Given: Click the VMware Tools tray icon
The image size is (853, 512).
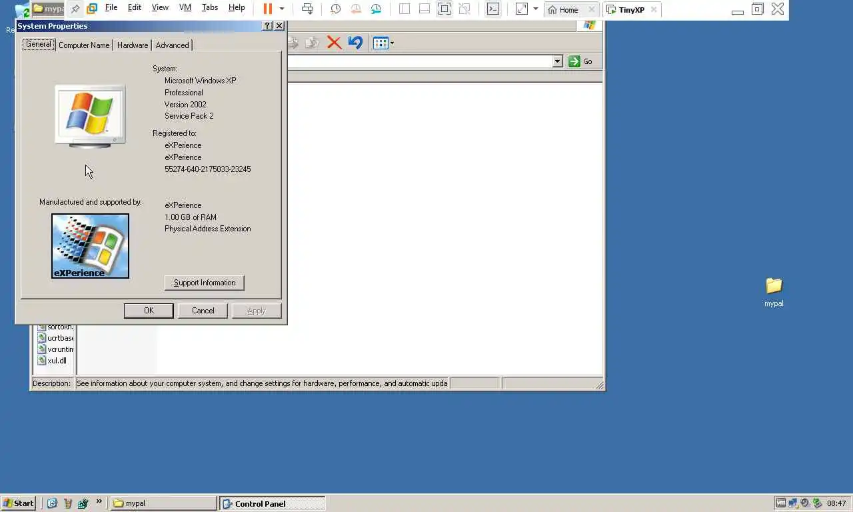Looking at the screenshot, I should click(780, 503).
